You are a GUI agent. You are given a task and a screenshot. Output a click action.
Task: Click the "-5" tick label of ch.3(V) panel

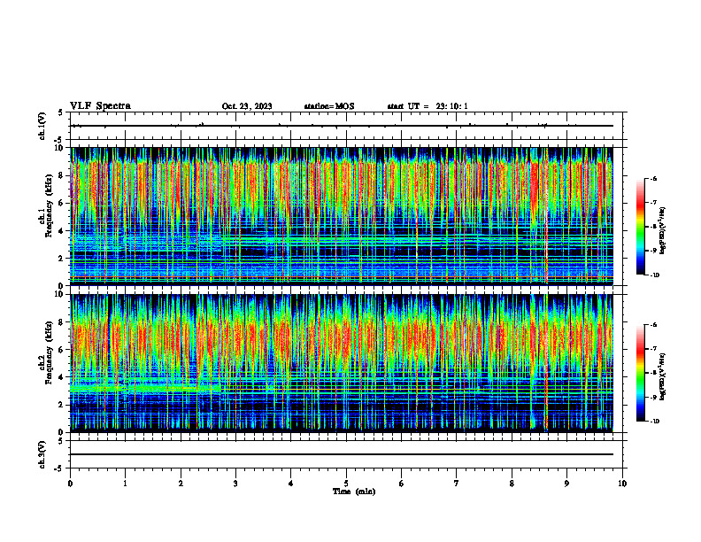click(x=60, y=468)
